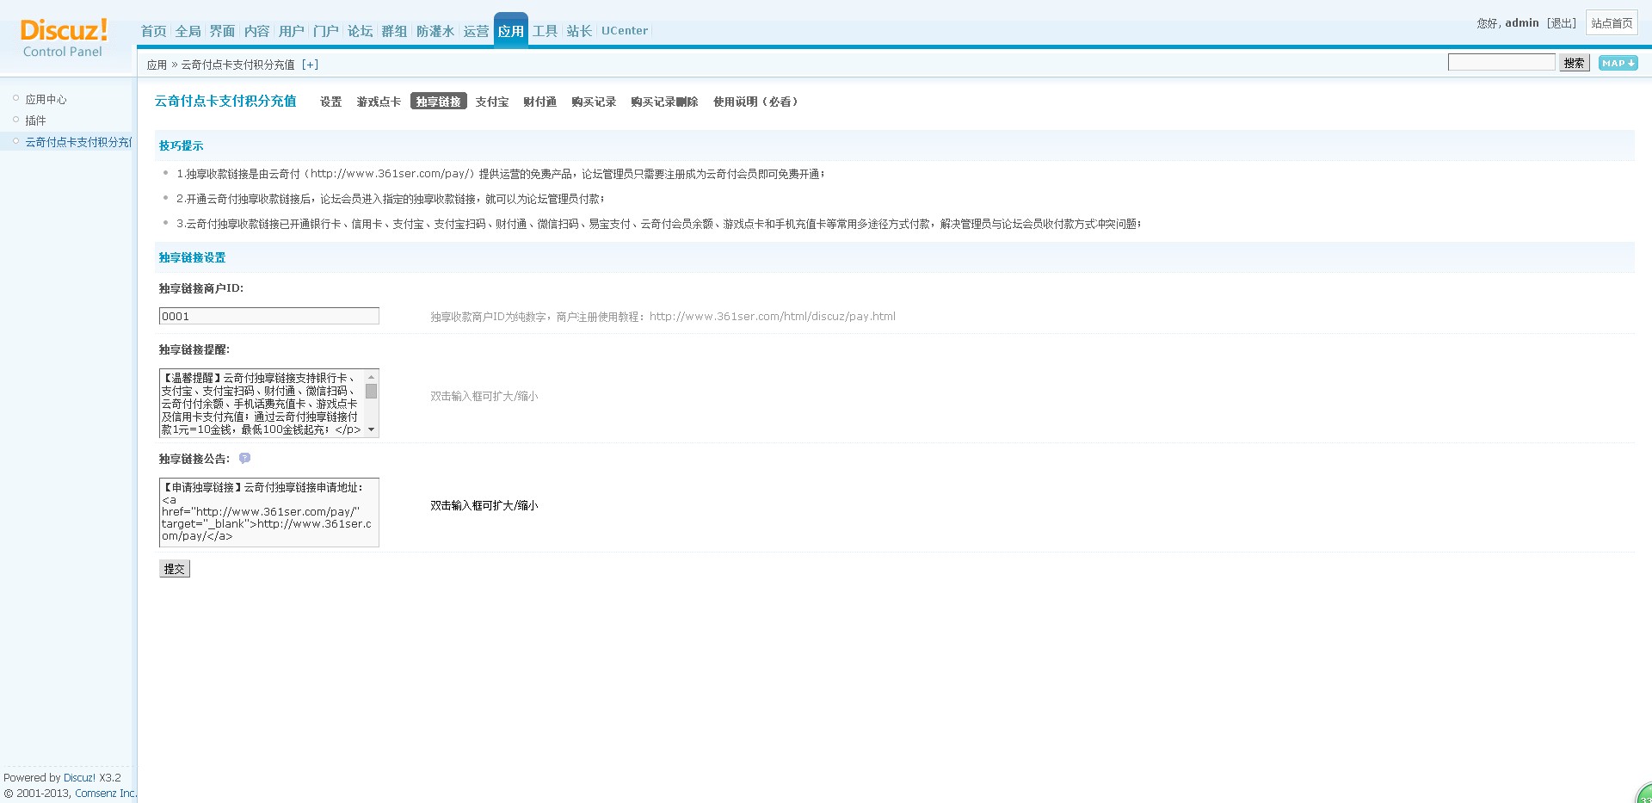Open the 站长 top menu

(x=579, y=31)
